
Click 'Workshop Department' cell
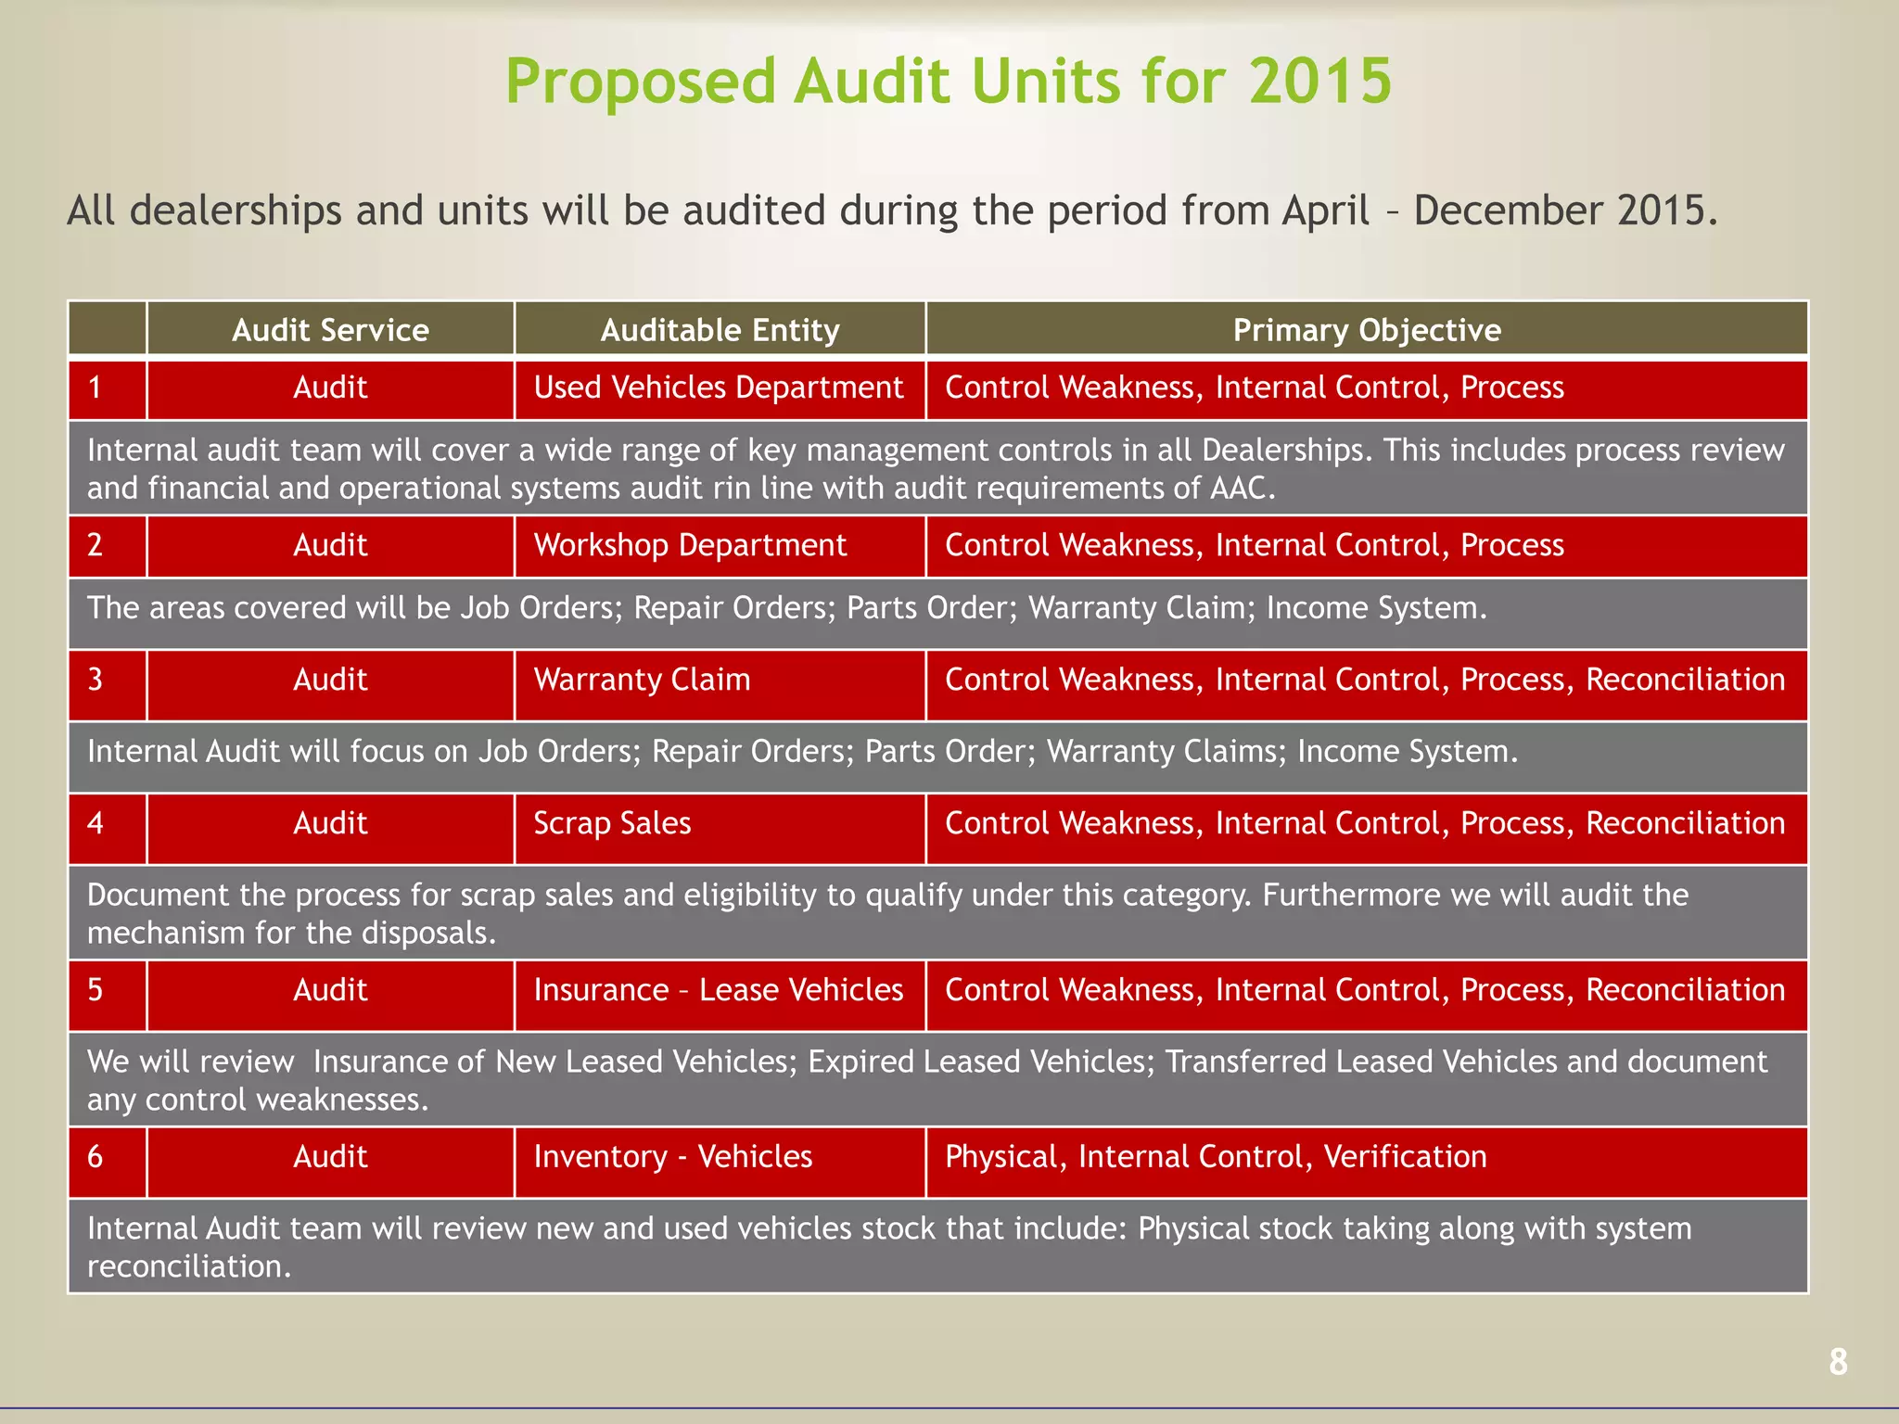[720, 546]
